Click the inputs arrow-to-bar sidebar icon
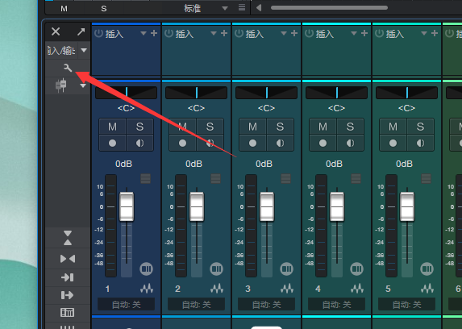The width and height of the screenshot is (462, 329). (x=68, y=277)
